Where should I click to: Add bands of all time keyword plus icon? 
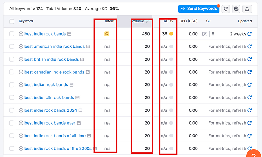pos(21,136)
